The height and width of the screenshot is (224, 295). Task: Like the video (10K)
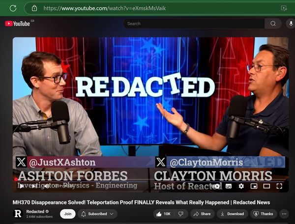pyautogui.click(x=163, y=214)
